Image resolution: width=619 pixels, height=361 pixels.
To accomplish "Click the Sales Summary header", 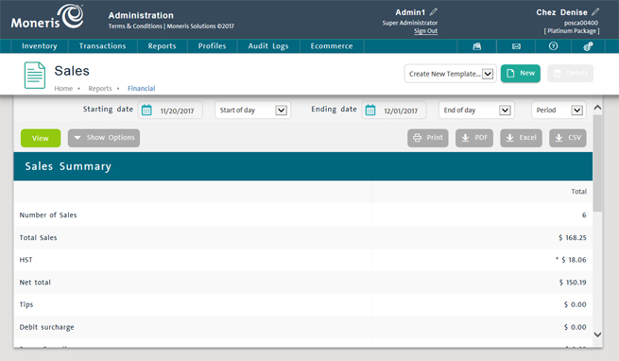I will tap(302, 166).
